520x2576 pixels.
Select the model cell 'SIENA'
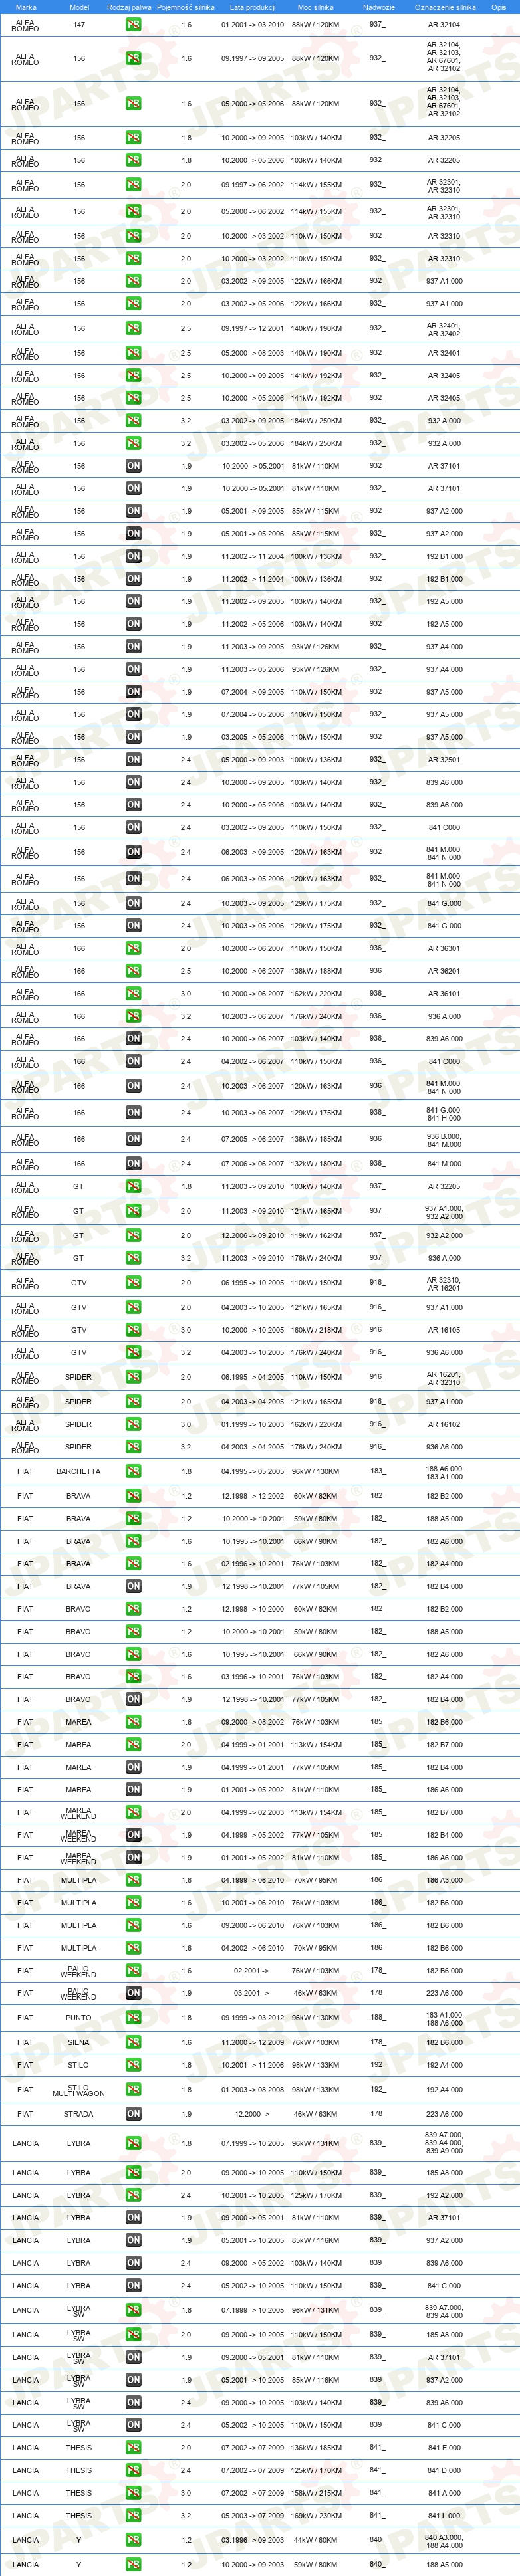point(79,2042)
